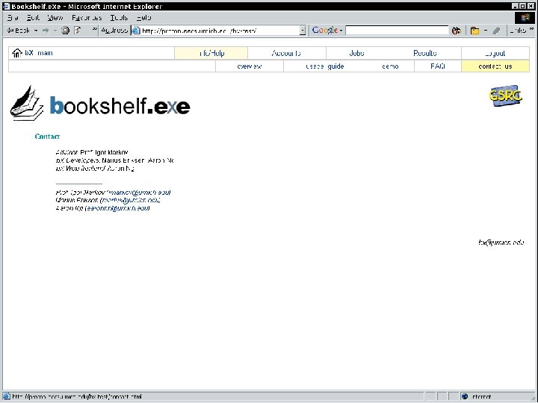Open the Tools menu
Image resolution: width=538 pixels, height=403 pixels.
(119, 17)
